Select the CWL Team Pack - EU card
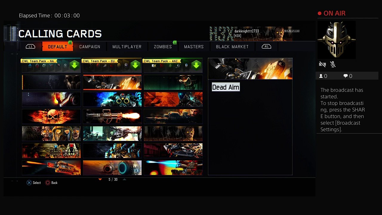 coord(112,65)
